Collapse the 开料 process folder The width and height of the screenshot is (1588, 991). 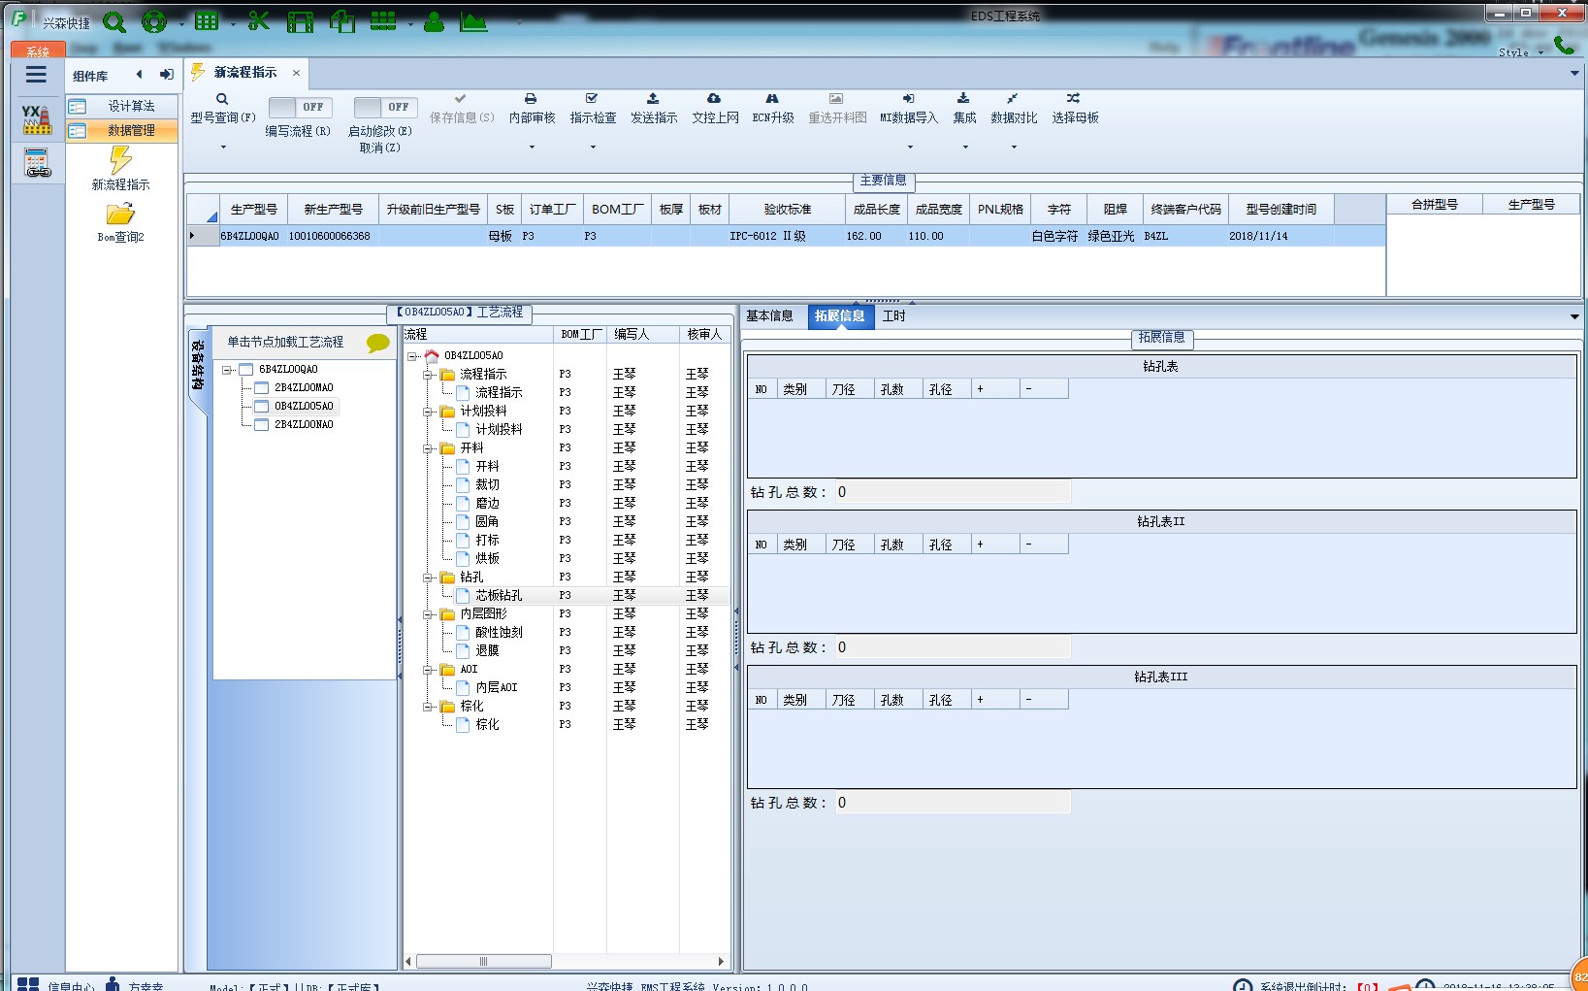pyautogui.click(x=428, y=448)
